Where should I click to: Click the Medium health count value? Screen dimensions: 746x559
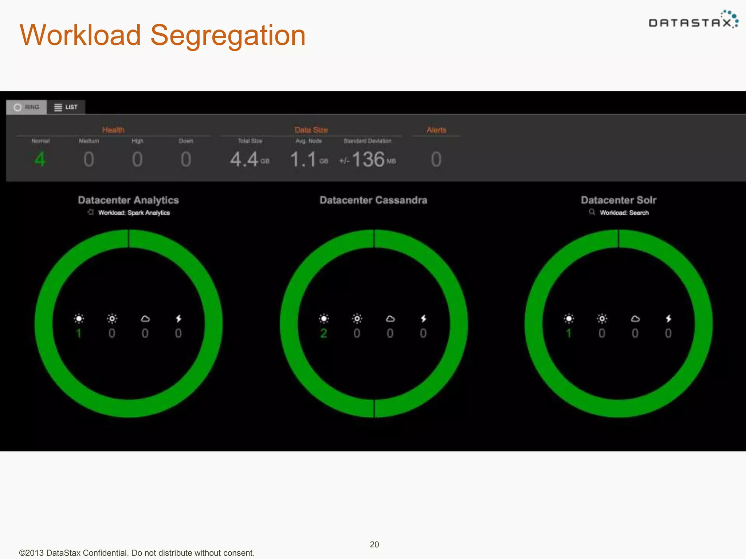(x=89, y=159)
